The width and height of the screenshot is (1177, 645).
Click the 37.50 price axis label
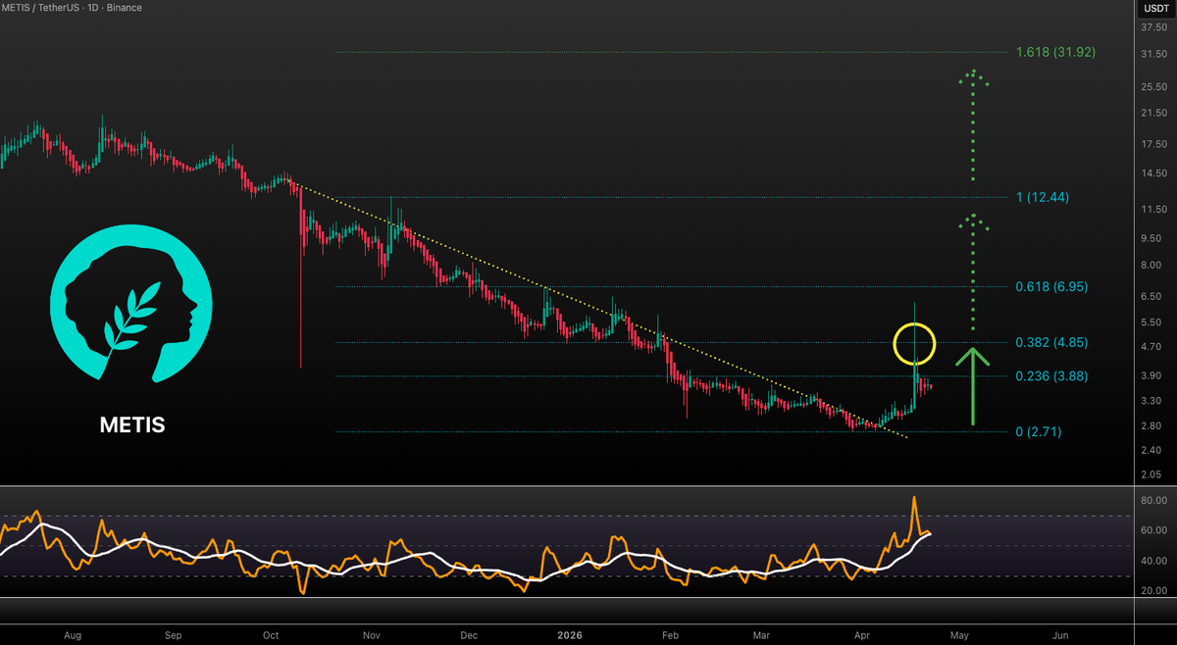point(1153,27)
